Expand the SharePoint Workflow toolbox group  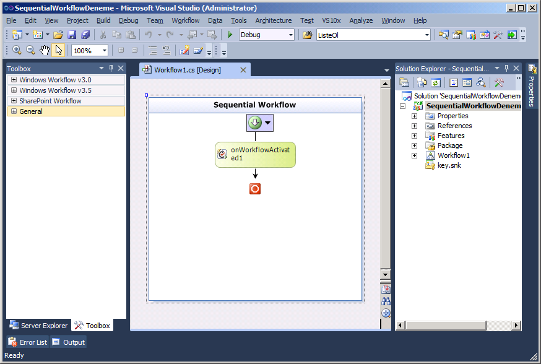pyautogui.click(x=14, y=101)
